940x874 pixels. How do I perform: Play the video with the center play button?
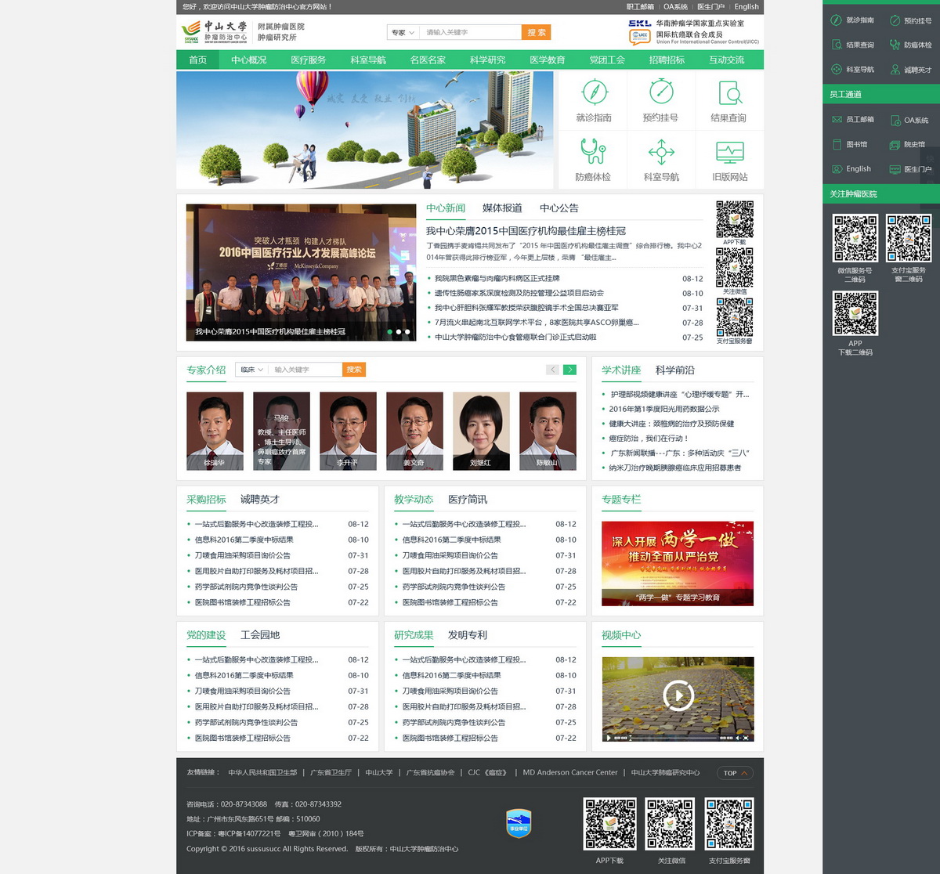pos(678,695)
